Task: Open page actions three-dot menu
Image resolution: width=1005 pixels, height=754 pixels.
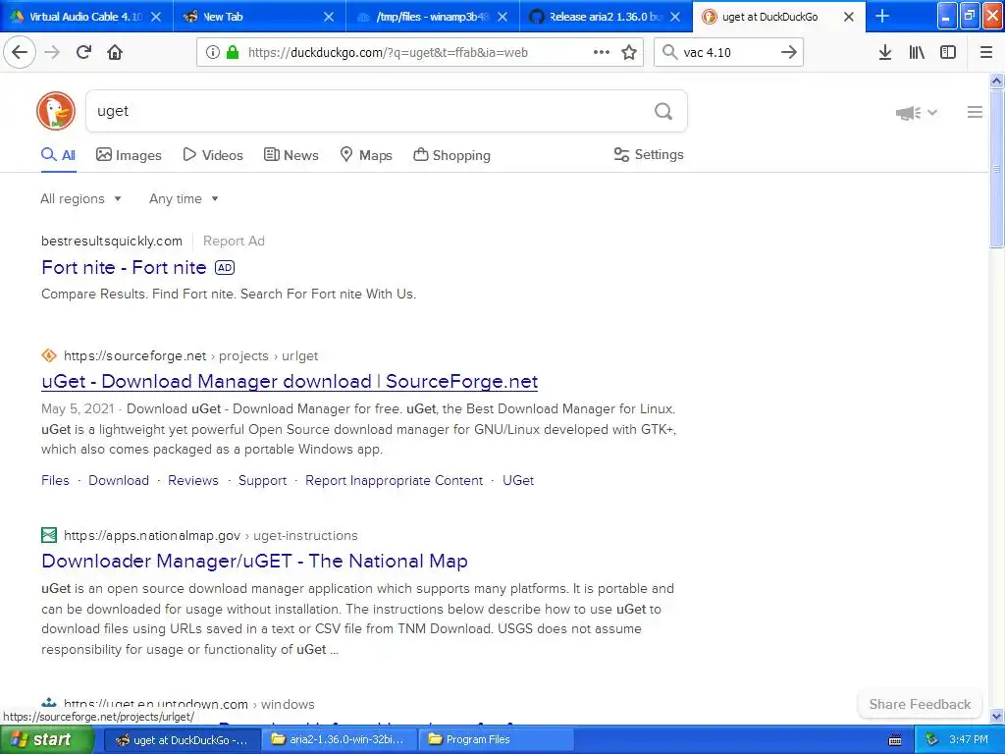Action: tap(602, 52)
